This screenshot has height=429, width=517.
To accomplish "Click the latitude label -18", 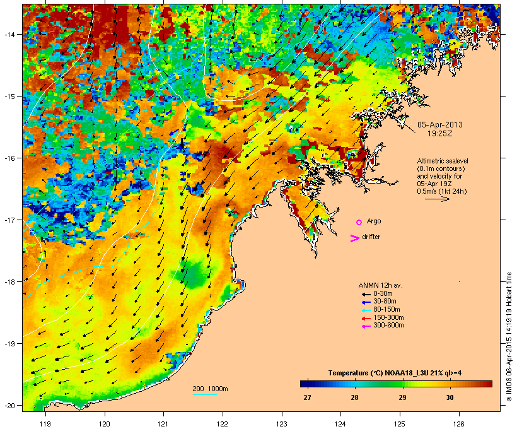I will (9, 282).
